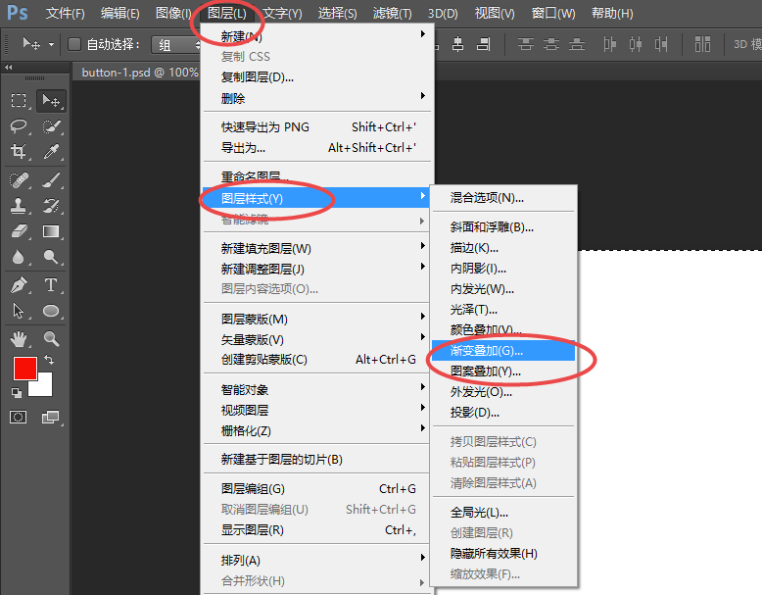
Task: Swap foreground and background colors
Action: [49, 360]
